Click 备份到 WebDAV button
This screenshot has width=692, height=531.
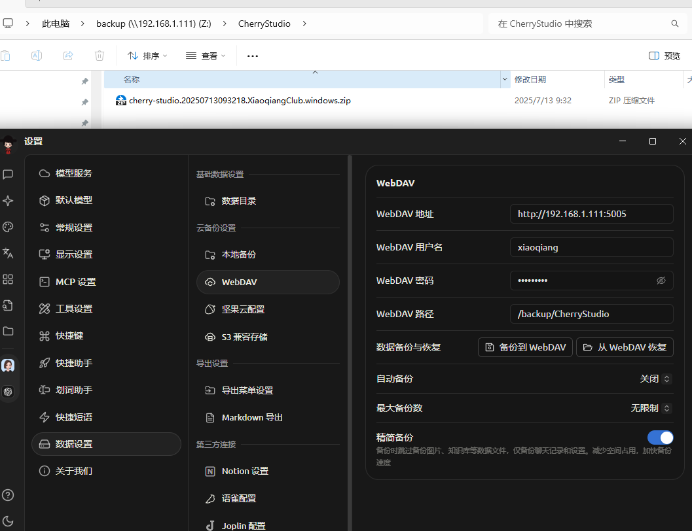(525, 347)
